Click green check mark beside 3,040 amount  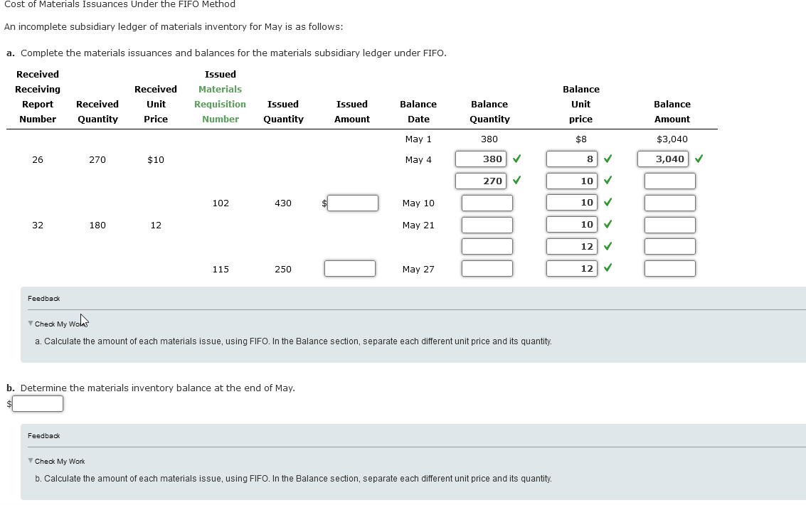(699, 159)
